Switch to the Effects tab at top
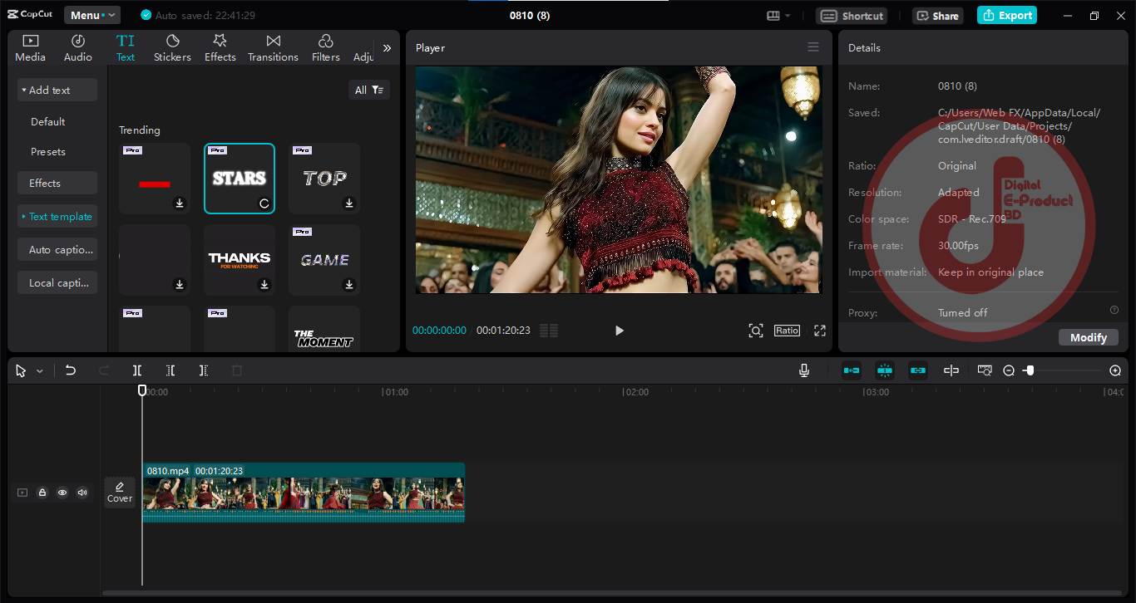This screenshot has width=1136, height=603. click(x=220, y=48)
